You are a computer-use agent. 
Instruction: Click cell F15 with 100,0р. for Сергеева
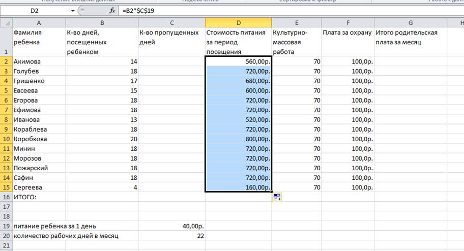(x=348, y=187)
